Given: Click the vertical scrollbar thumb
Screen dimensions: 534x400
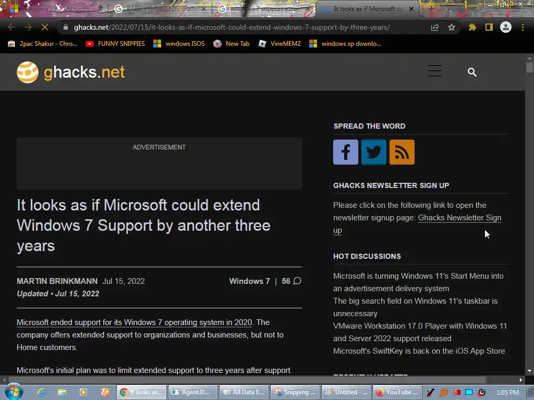Looking at the screenshot, I should click(529, 67).
